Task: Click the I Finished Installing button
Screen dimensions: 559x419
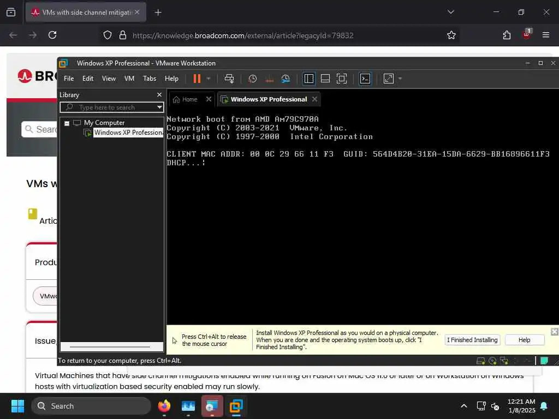Action: click(472, 340)
